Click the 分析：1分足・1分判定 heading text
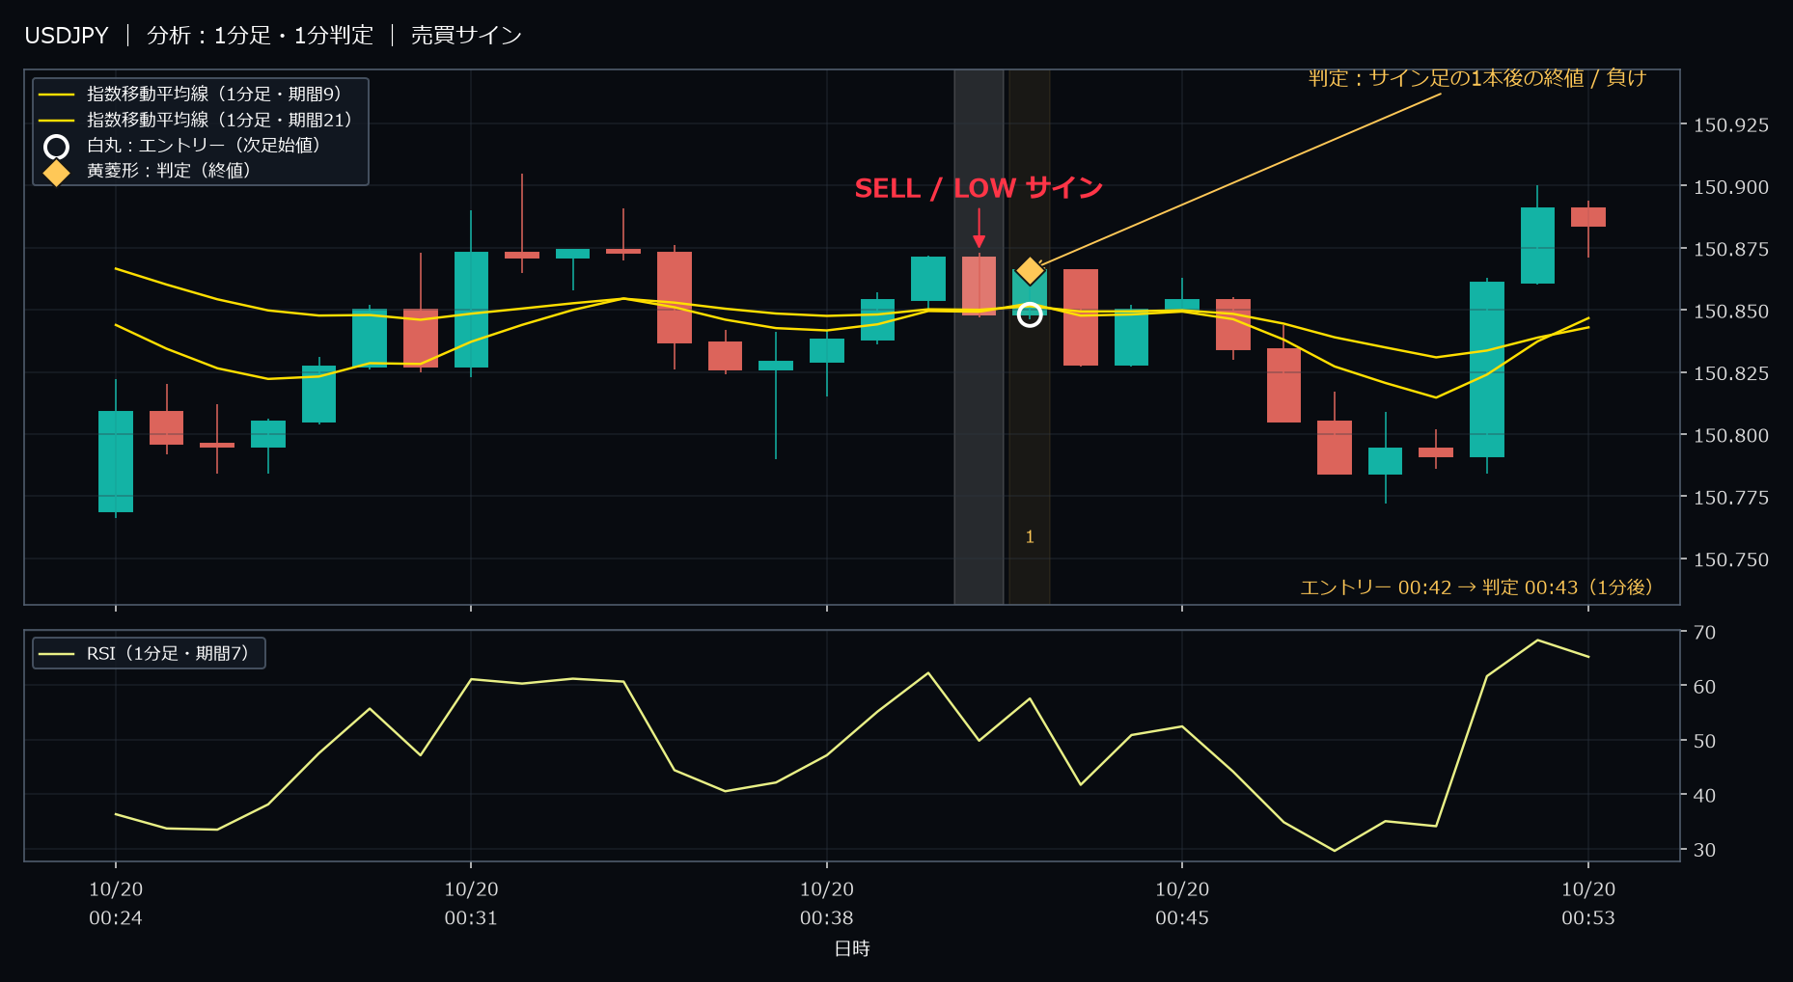Viewport: 1793px width, 982px height. (x=260, y=36)
